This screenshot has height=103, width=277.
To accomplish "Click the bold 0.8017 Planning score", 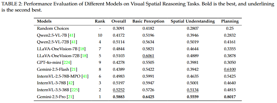I will [230, 97].
